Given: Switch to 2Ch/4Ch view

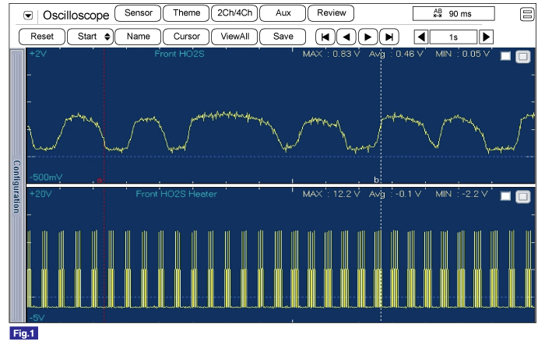Looking at the screenshot, I should pos(233,13).
